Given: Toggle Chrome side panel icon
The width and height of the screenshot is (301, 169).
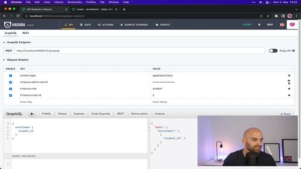Looking at the screenshot, I should [283, 16].
